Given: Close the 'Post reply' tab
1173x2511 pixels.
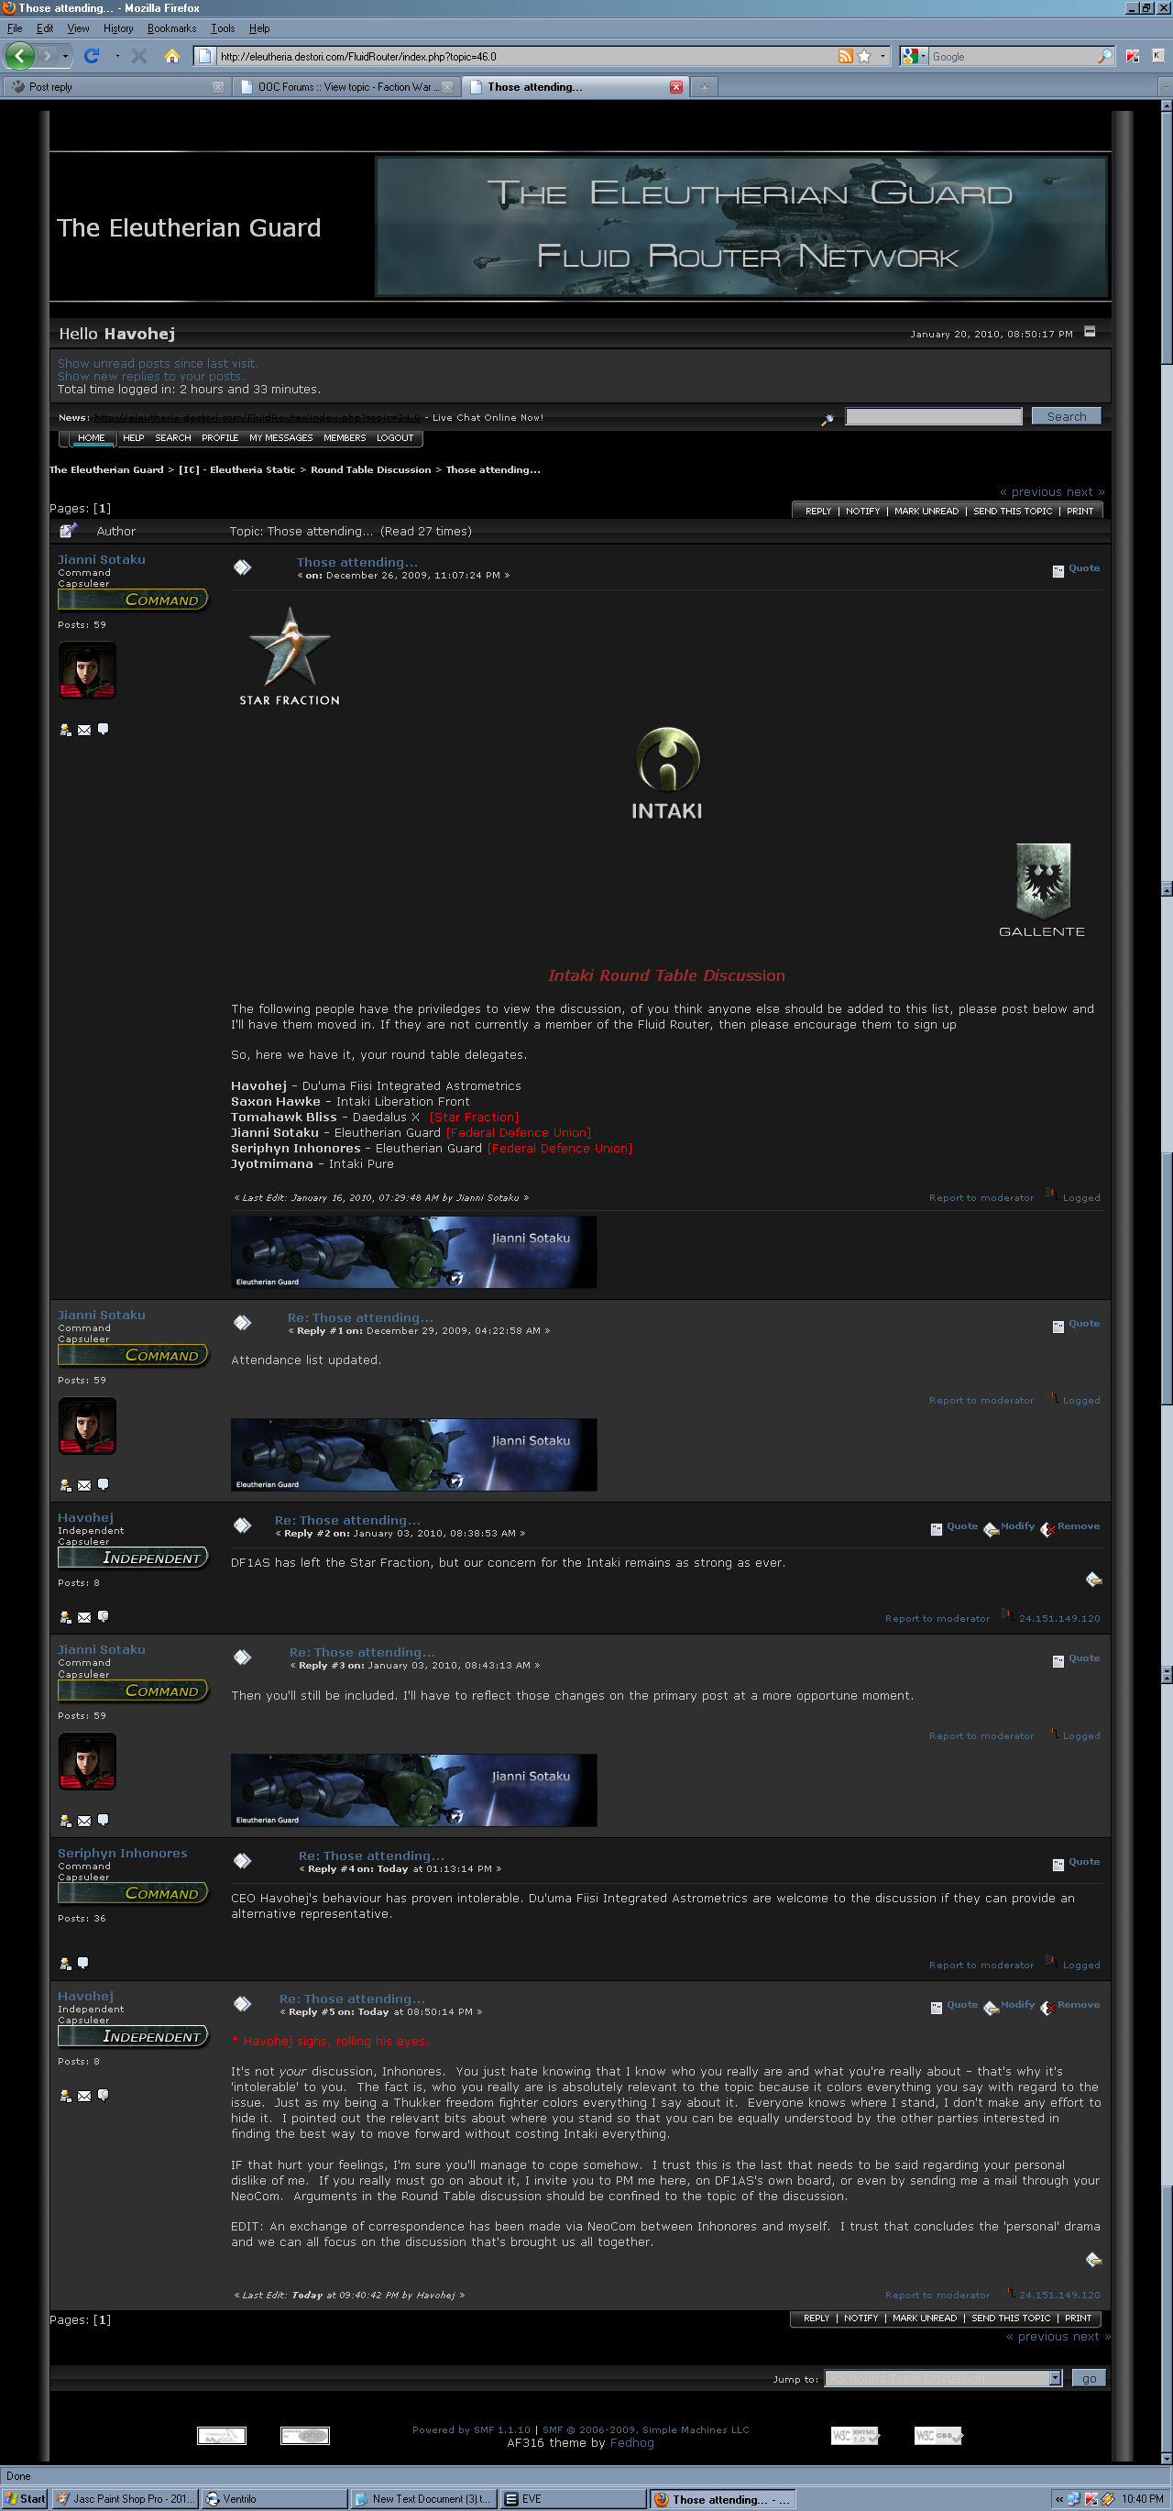Looking at the screenshot, I should [x=218, y=87].
